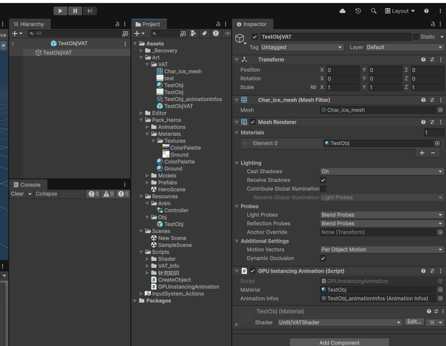Screen dimensions: 446x346
Task: Select the Hierarchy tab
Action: pyautogui.click(x=29, y=24)
